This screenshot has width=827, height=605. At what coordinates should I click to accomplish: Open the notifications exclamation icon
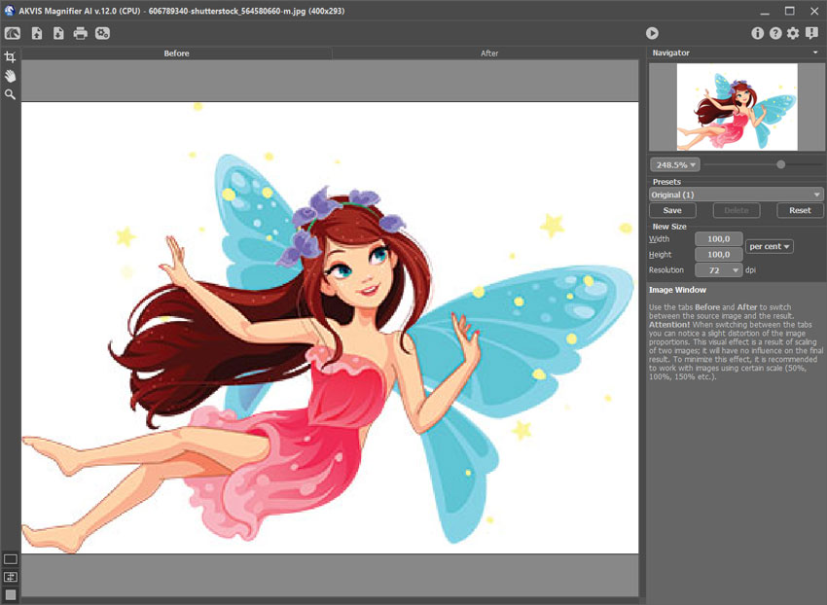[811, 33]
